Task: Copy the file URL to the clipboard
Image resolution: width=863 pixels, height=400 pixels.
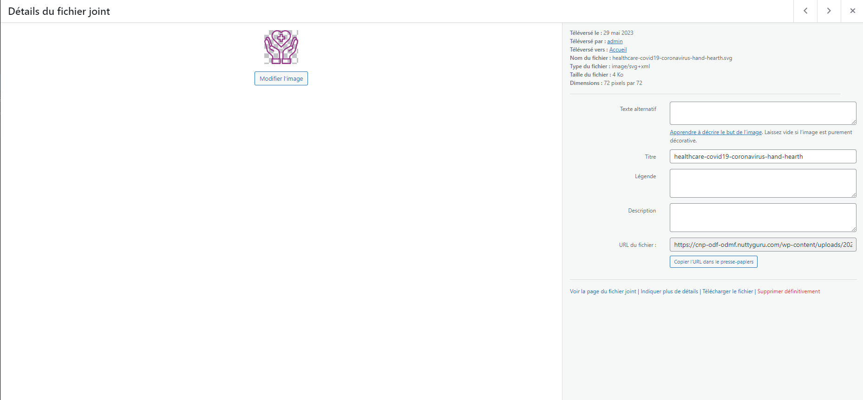Action: 713,262
